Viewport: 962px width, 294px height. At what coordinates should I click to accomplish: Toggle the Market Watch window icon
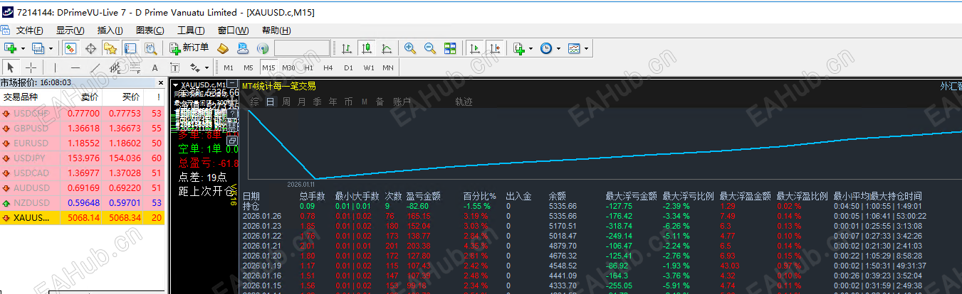coord(70,48)
